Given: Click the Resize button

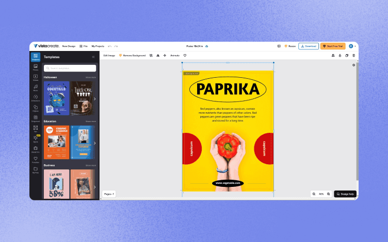Looking at the screenshot, I should pos(290,46).
